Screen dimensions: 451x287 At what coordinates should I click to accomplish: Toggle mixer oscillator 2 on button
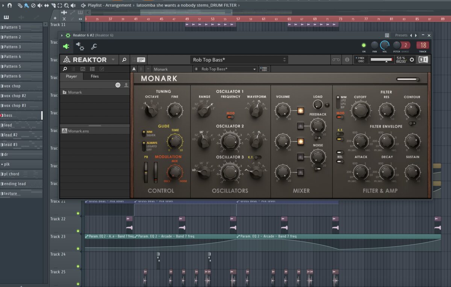(300, 142)
